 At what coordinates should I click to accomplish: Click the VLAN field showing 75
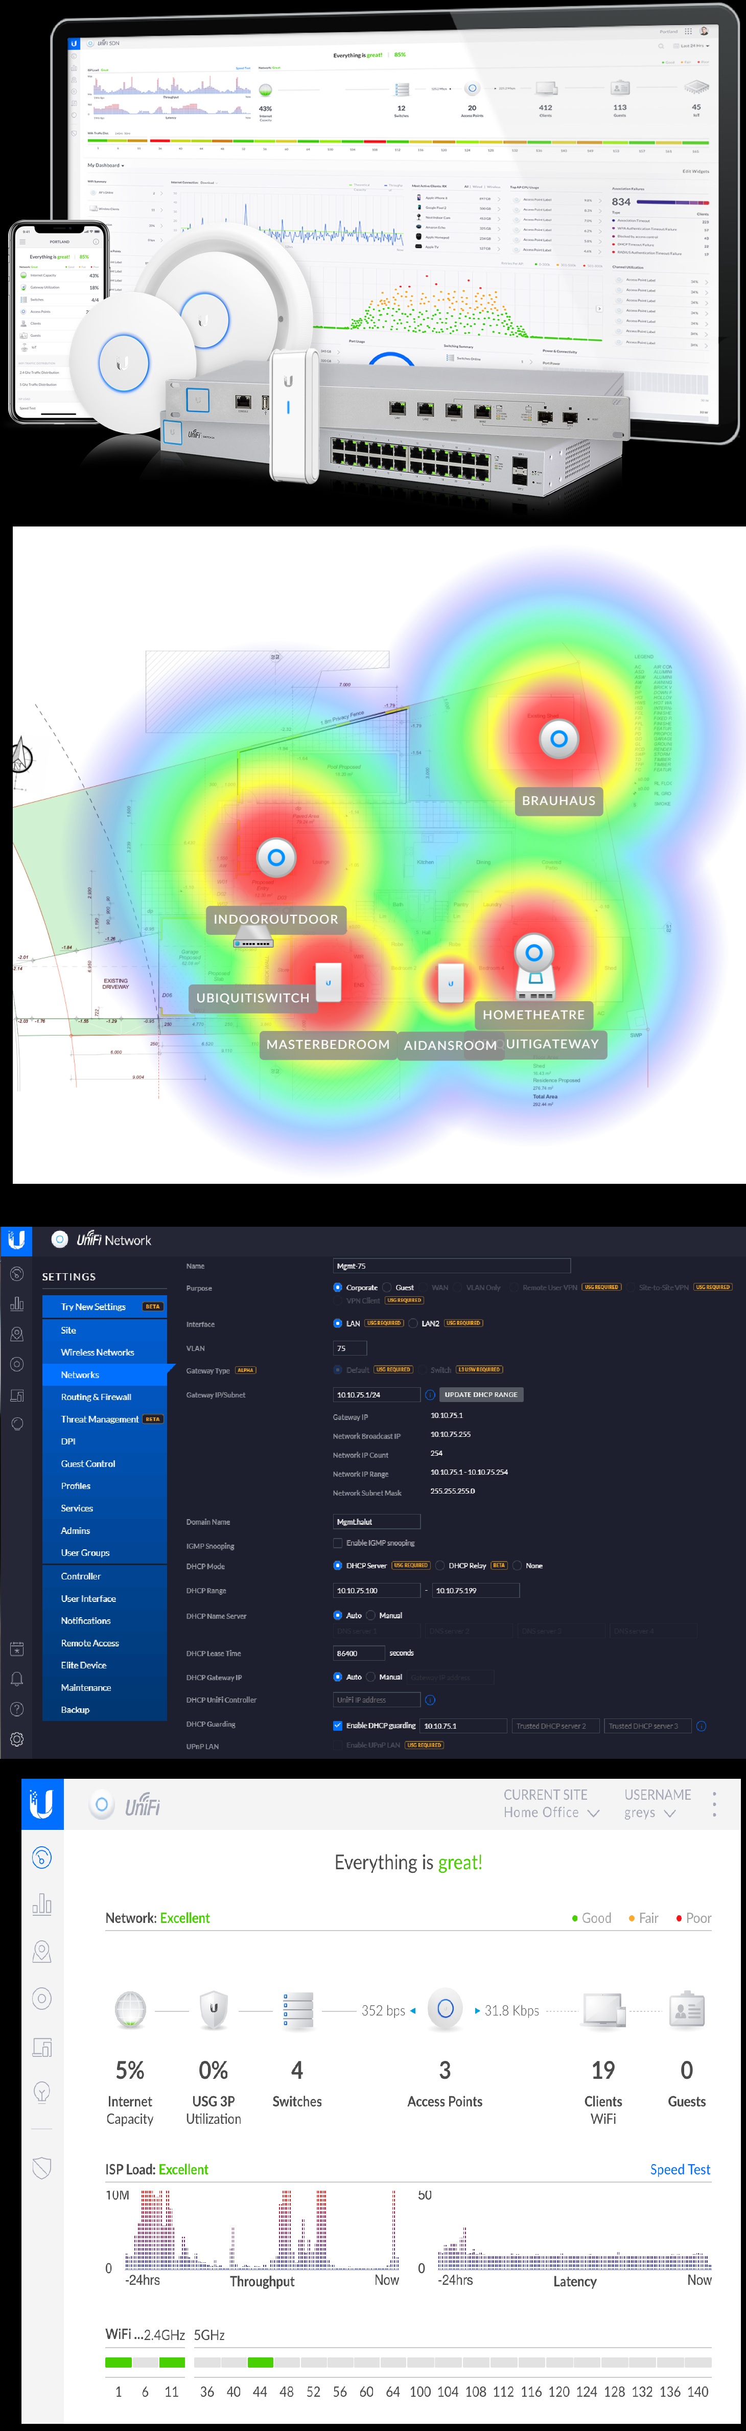[x=350, y=1348]
